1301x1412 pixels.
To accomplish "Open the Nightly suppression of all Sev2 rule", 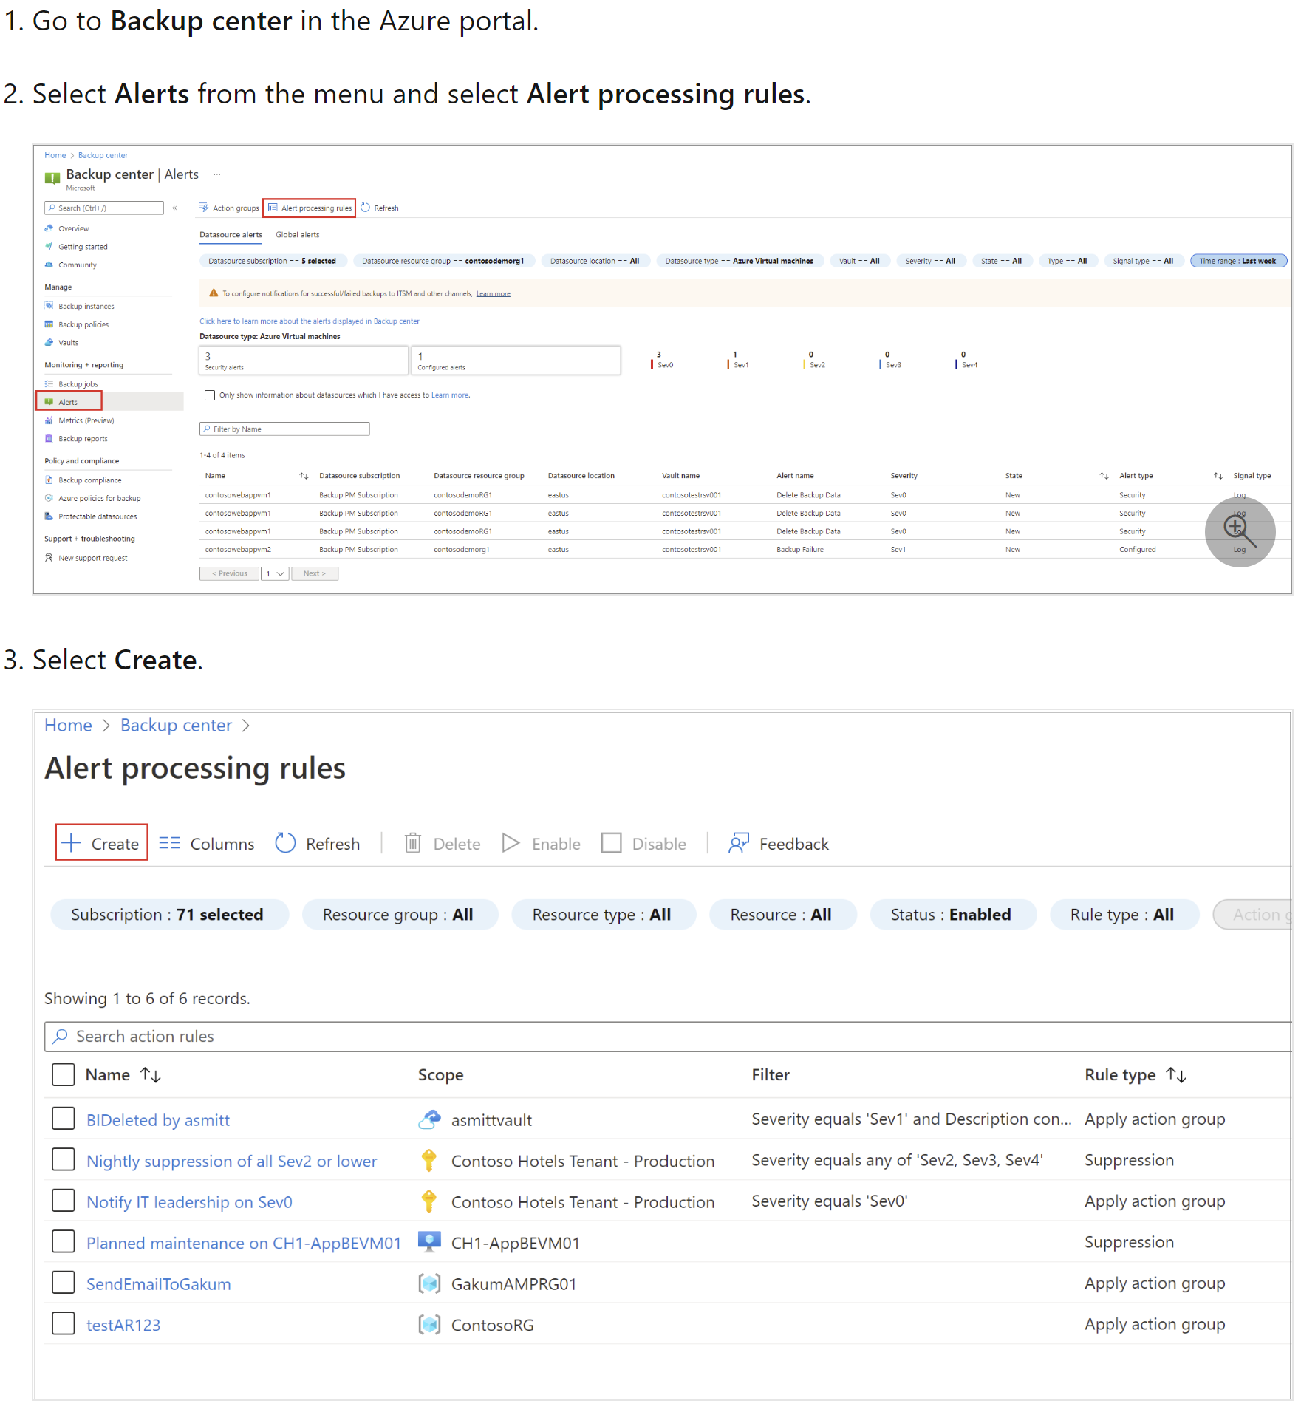I will (231, 1161).
